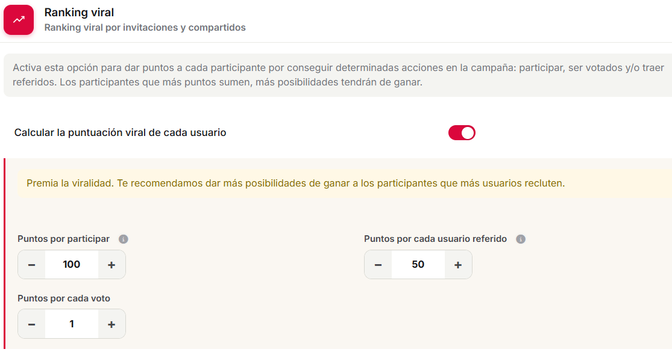Screen dimensions: 672x355
Task: Toggle Calcular la puntuación viral de cada usuario switch
Action: click(462, 132)
